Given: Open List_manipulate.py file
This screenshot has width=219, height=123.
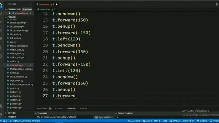Looking at the screenshot, I should click(19, 30).
